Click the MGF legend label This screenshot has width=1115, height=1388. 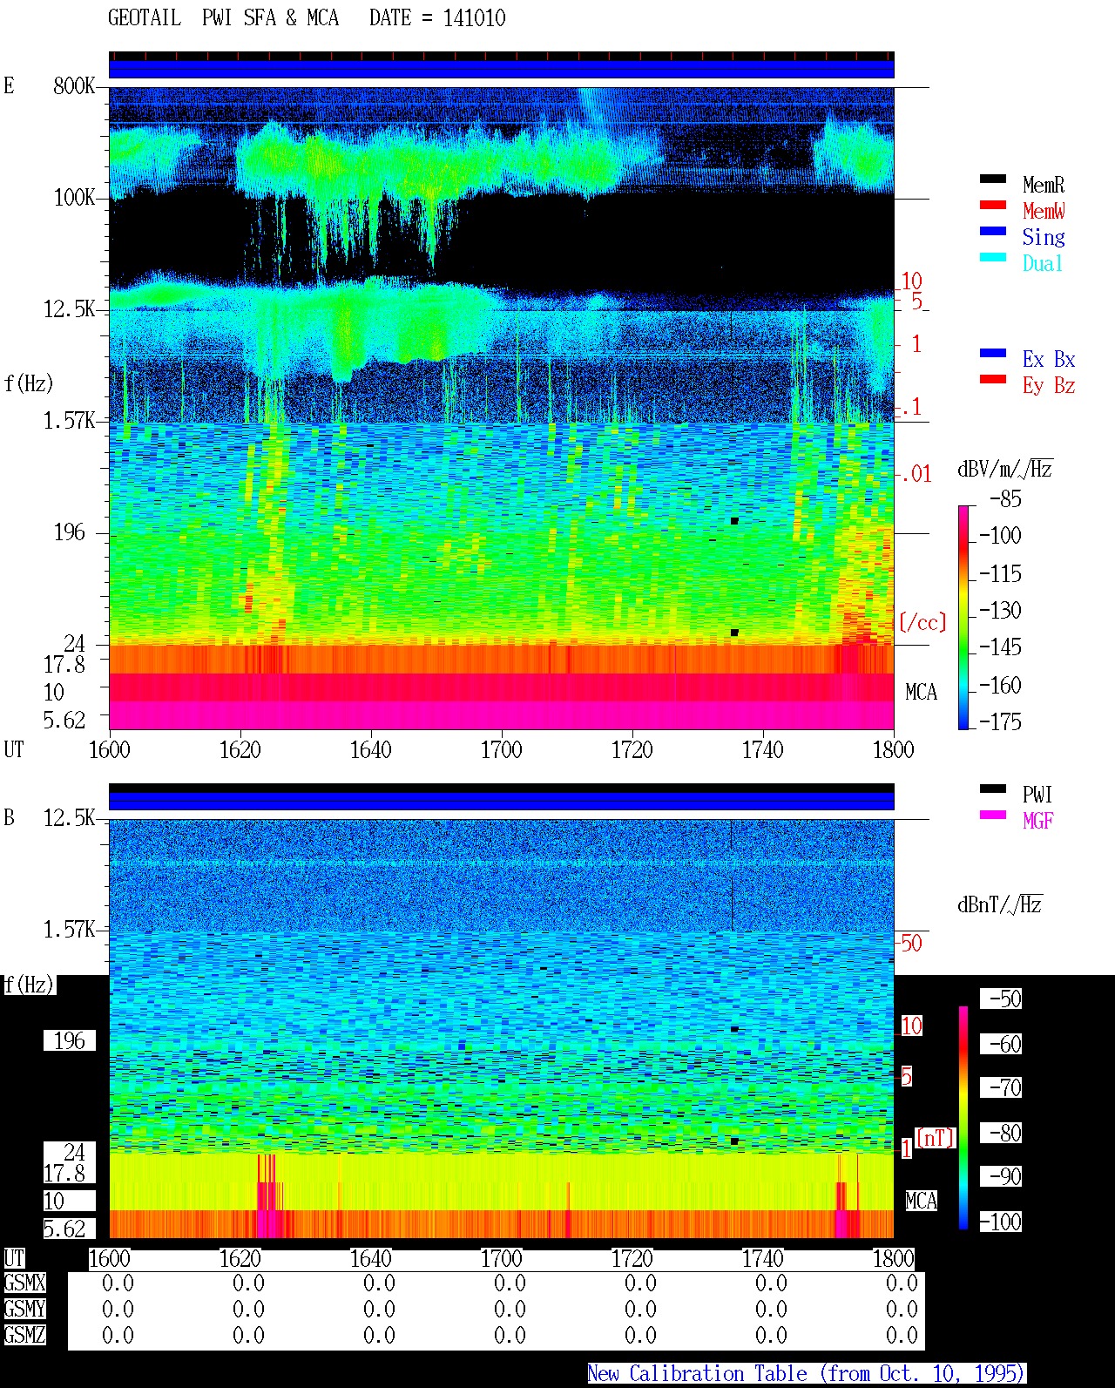click(1037, 821)
